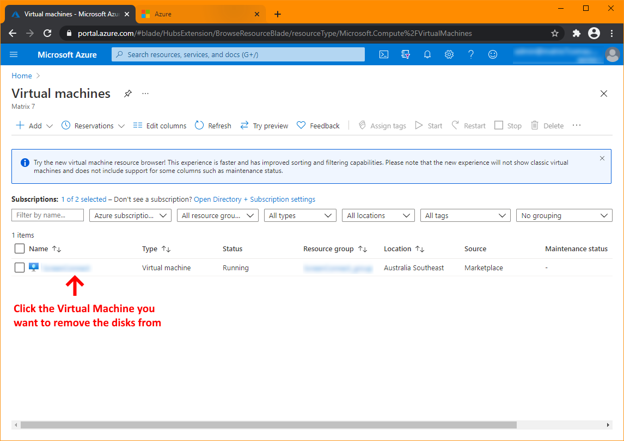Open portal settings gear
The width and height of the screenshot is (624, 441).
pos(449,54)
